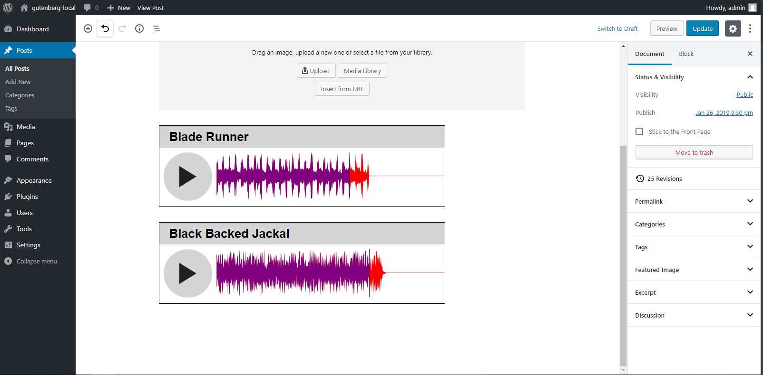This screenshot has height=375, width=763.
Task: Click the Upload button
Action: click(x=316, y=71)
